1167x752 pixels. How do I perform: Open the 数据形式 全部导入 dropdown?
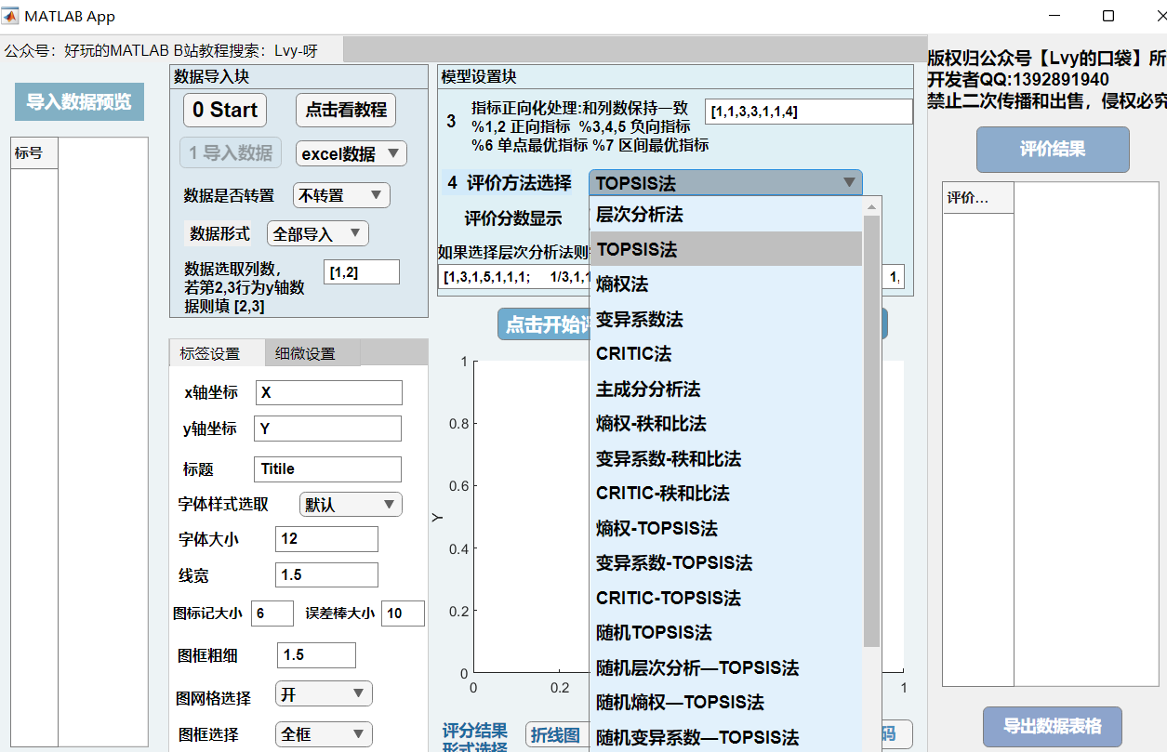coord(317,233)
